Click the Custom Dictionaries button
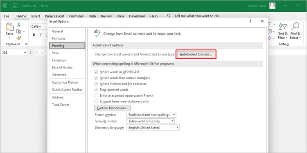This screenshot has height=153, width=307. point(113,108)
